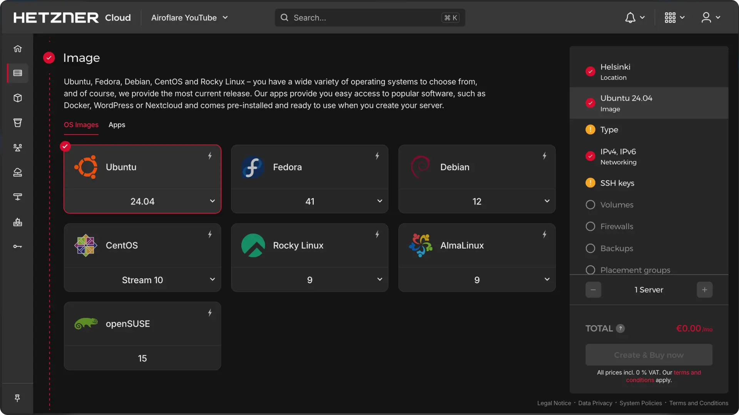739x415 pixels.
Task: Click the servers icon in sidebar
Action: tap(18, 73)
